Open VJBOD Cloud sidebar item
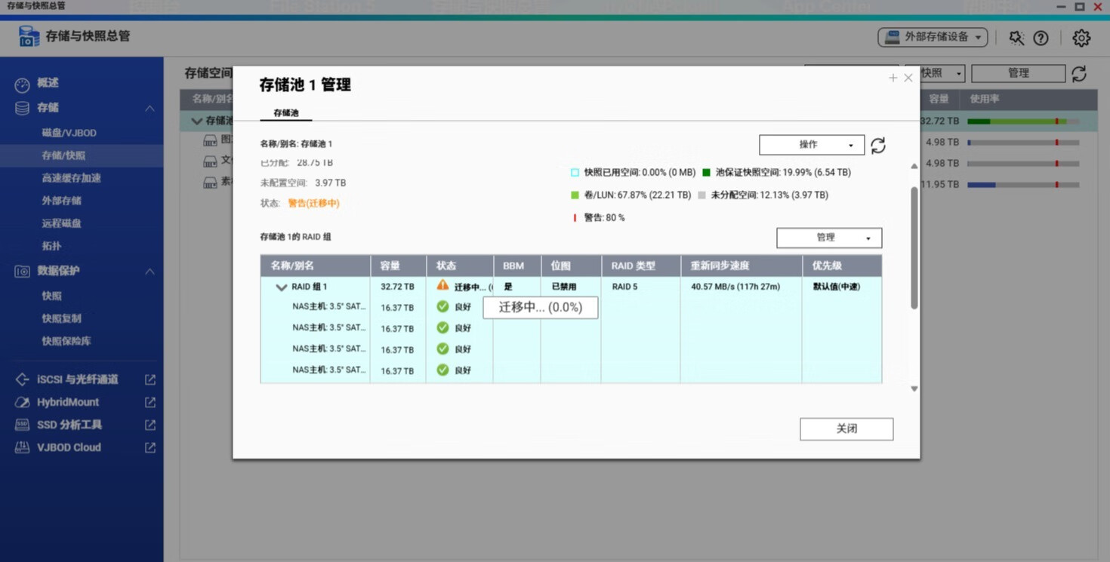Screen dimensions: 1110x562 tap(69, 447)
